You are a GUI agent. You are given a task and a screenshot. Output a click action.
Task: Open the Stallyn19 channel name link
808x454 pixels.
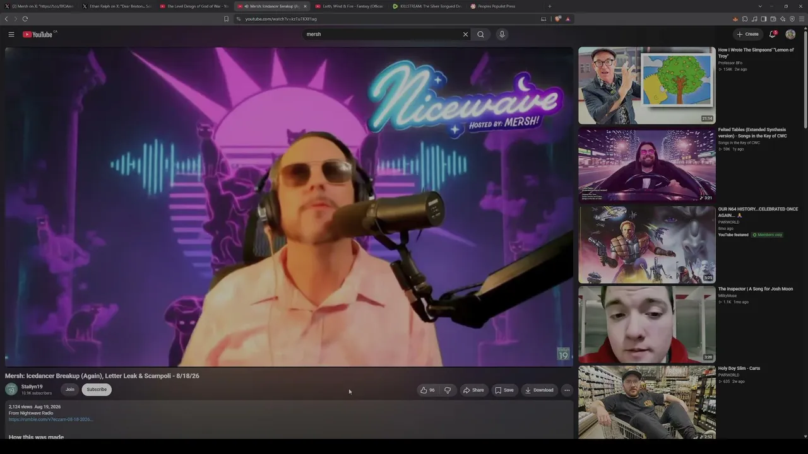point(32,387)
